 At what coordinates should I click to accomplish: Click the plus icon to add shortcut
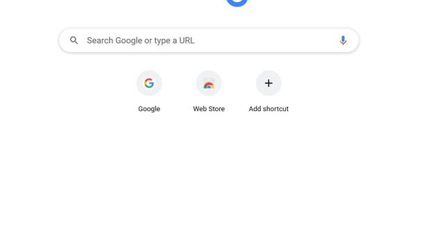point(268,83)
